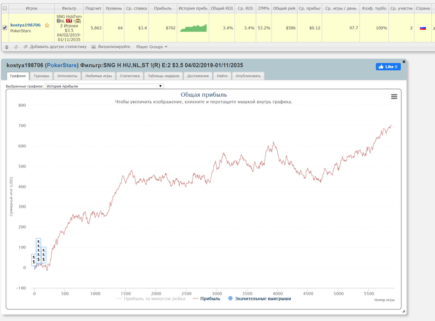Viewport: 435px width, 321px height.
Task: Click the panel resize handle at bottom-right corner
Action: pos(404,311)
